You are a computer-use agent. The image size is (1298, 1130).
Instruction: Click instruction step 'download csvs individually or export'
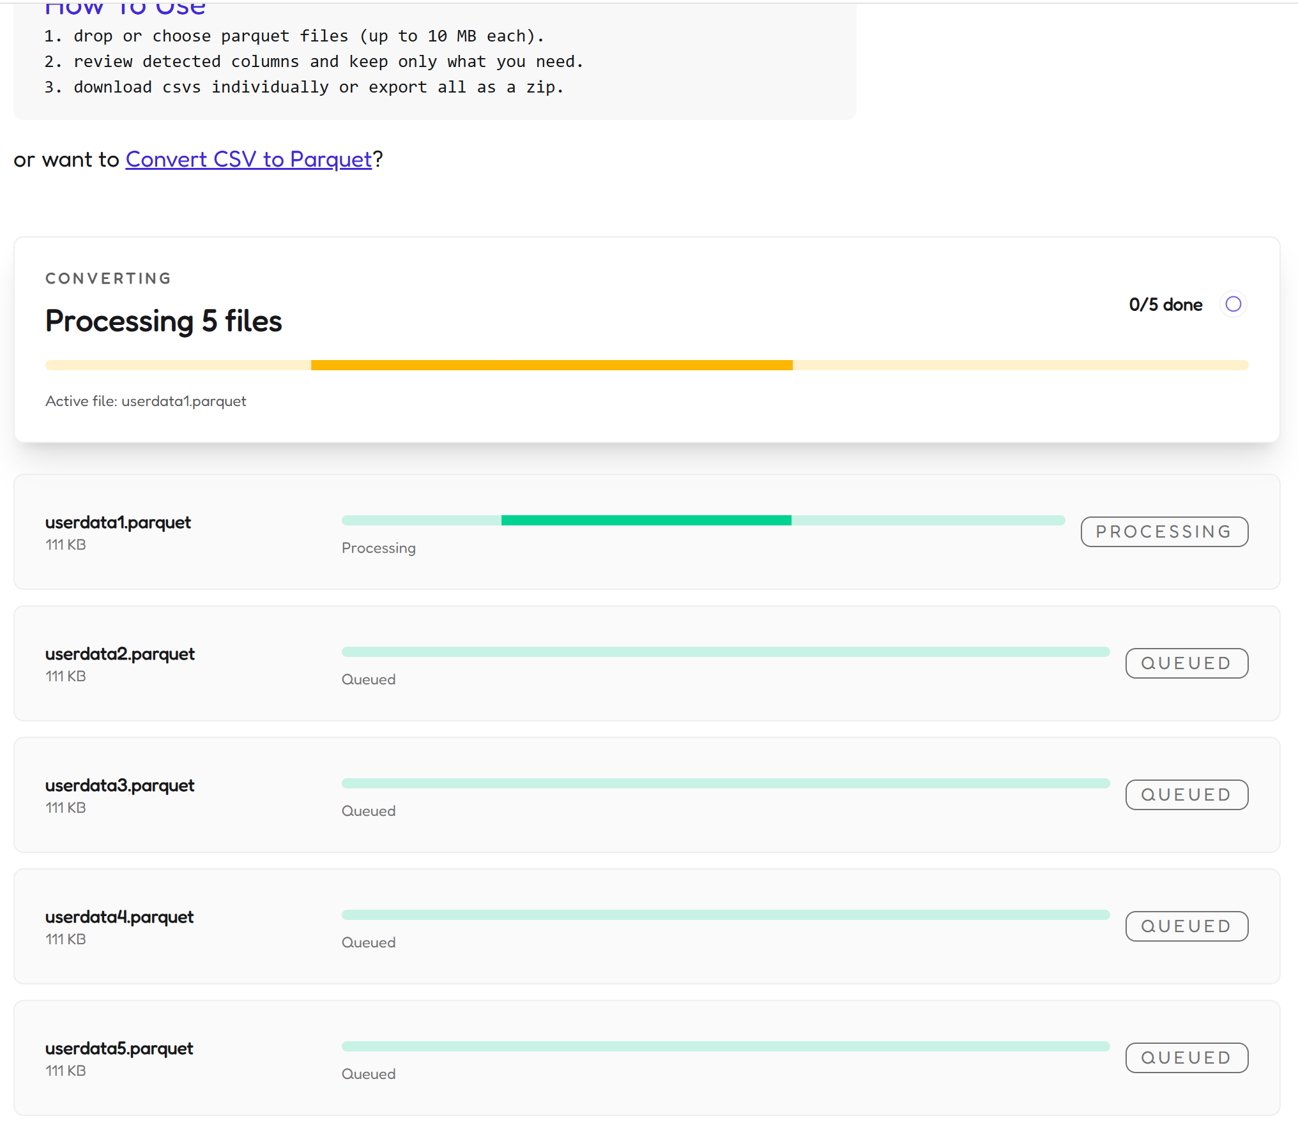304,87
